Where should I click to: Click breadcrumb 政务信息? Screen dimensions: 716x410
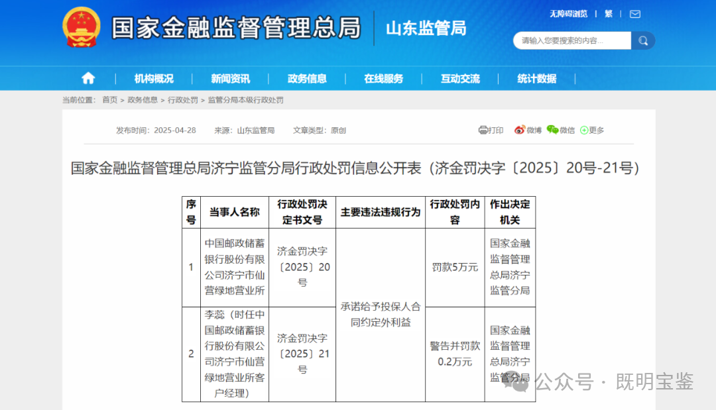[x=143, y=100]
